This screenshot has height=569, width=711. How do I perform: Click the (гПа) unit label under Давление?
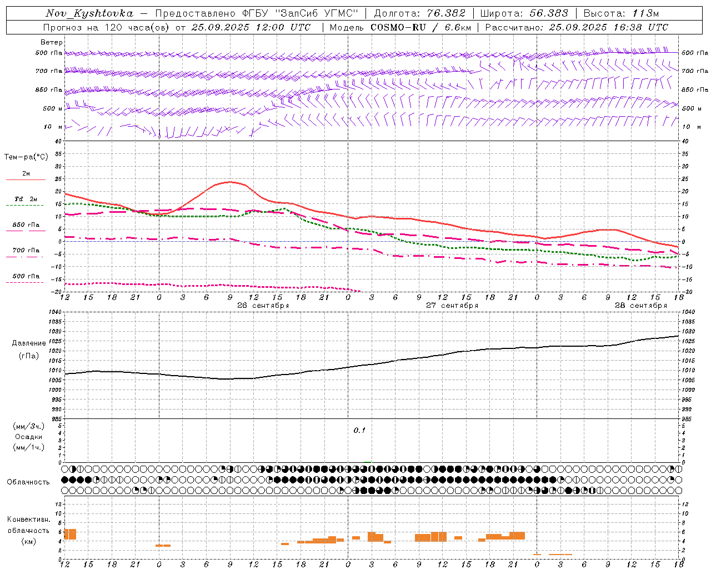[x=28, y=356]
